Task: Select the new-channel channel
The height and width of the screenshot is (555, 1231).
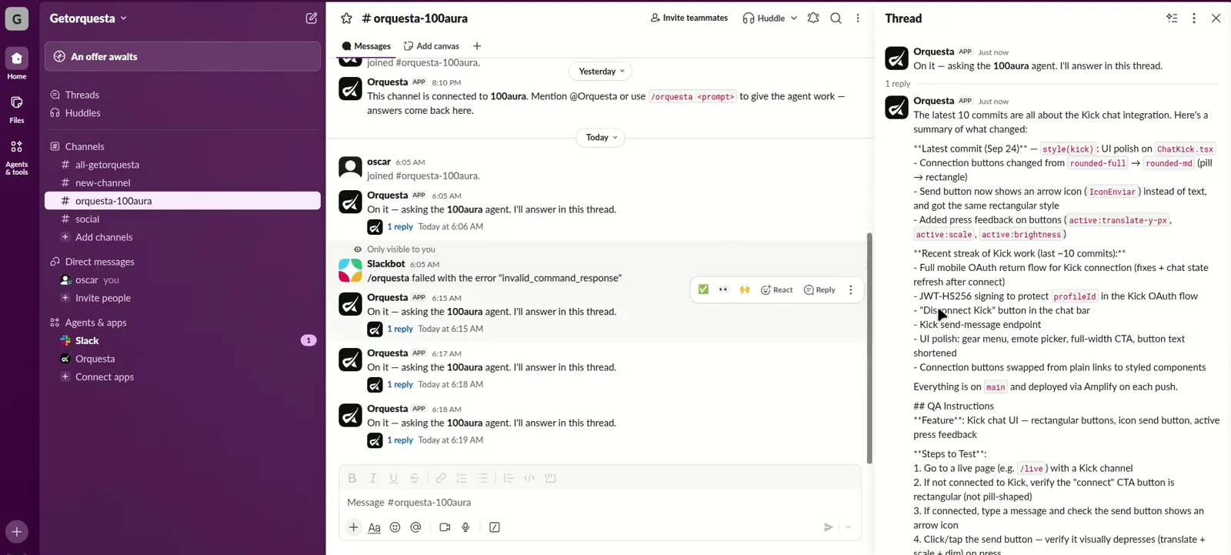Action: tap(182, 183)
